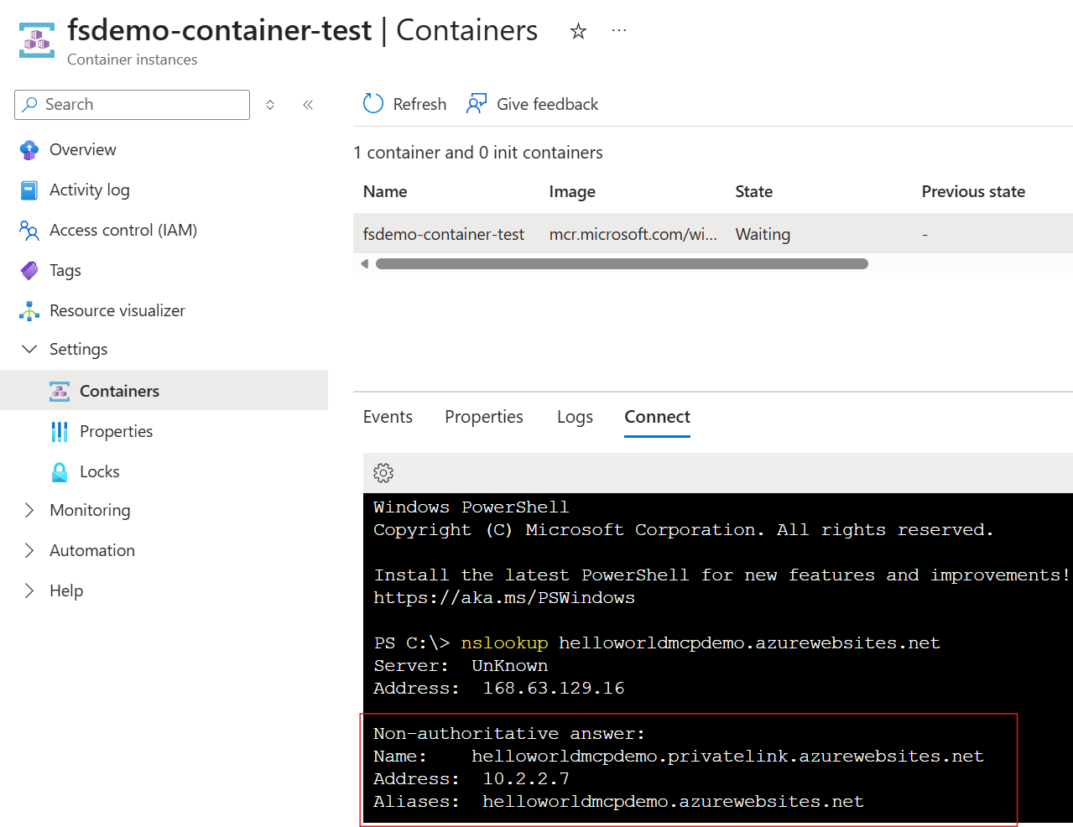This screenshot has width=1073, height=827.
Task: Sort by the Name column header
Action: point(385,192)
